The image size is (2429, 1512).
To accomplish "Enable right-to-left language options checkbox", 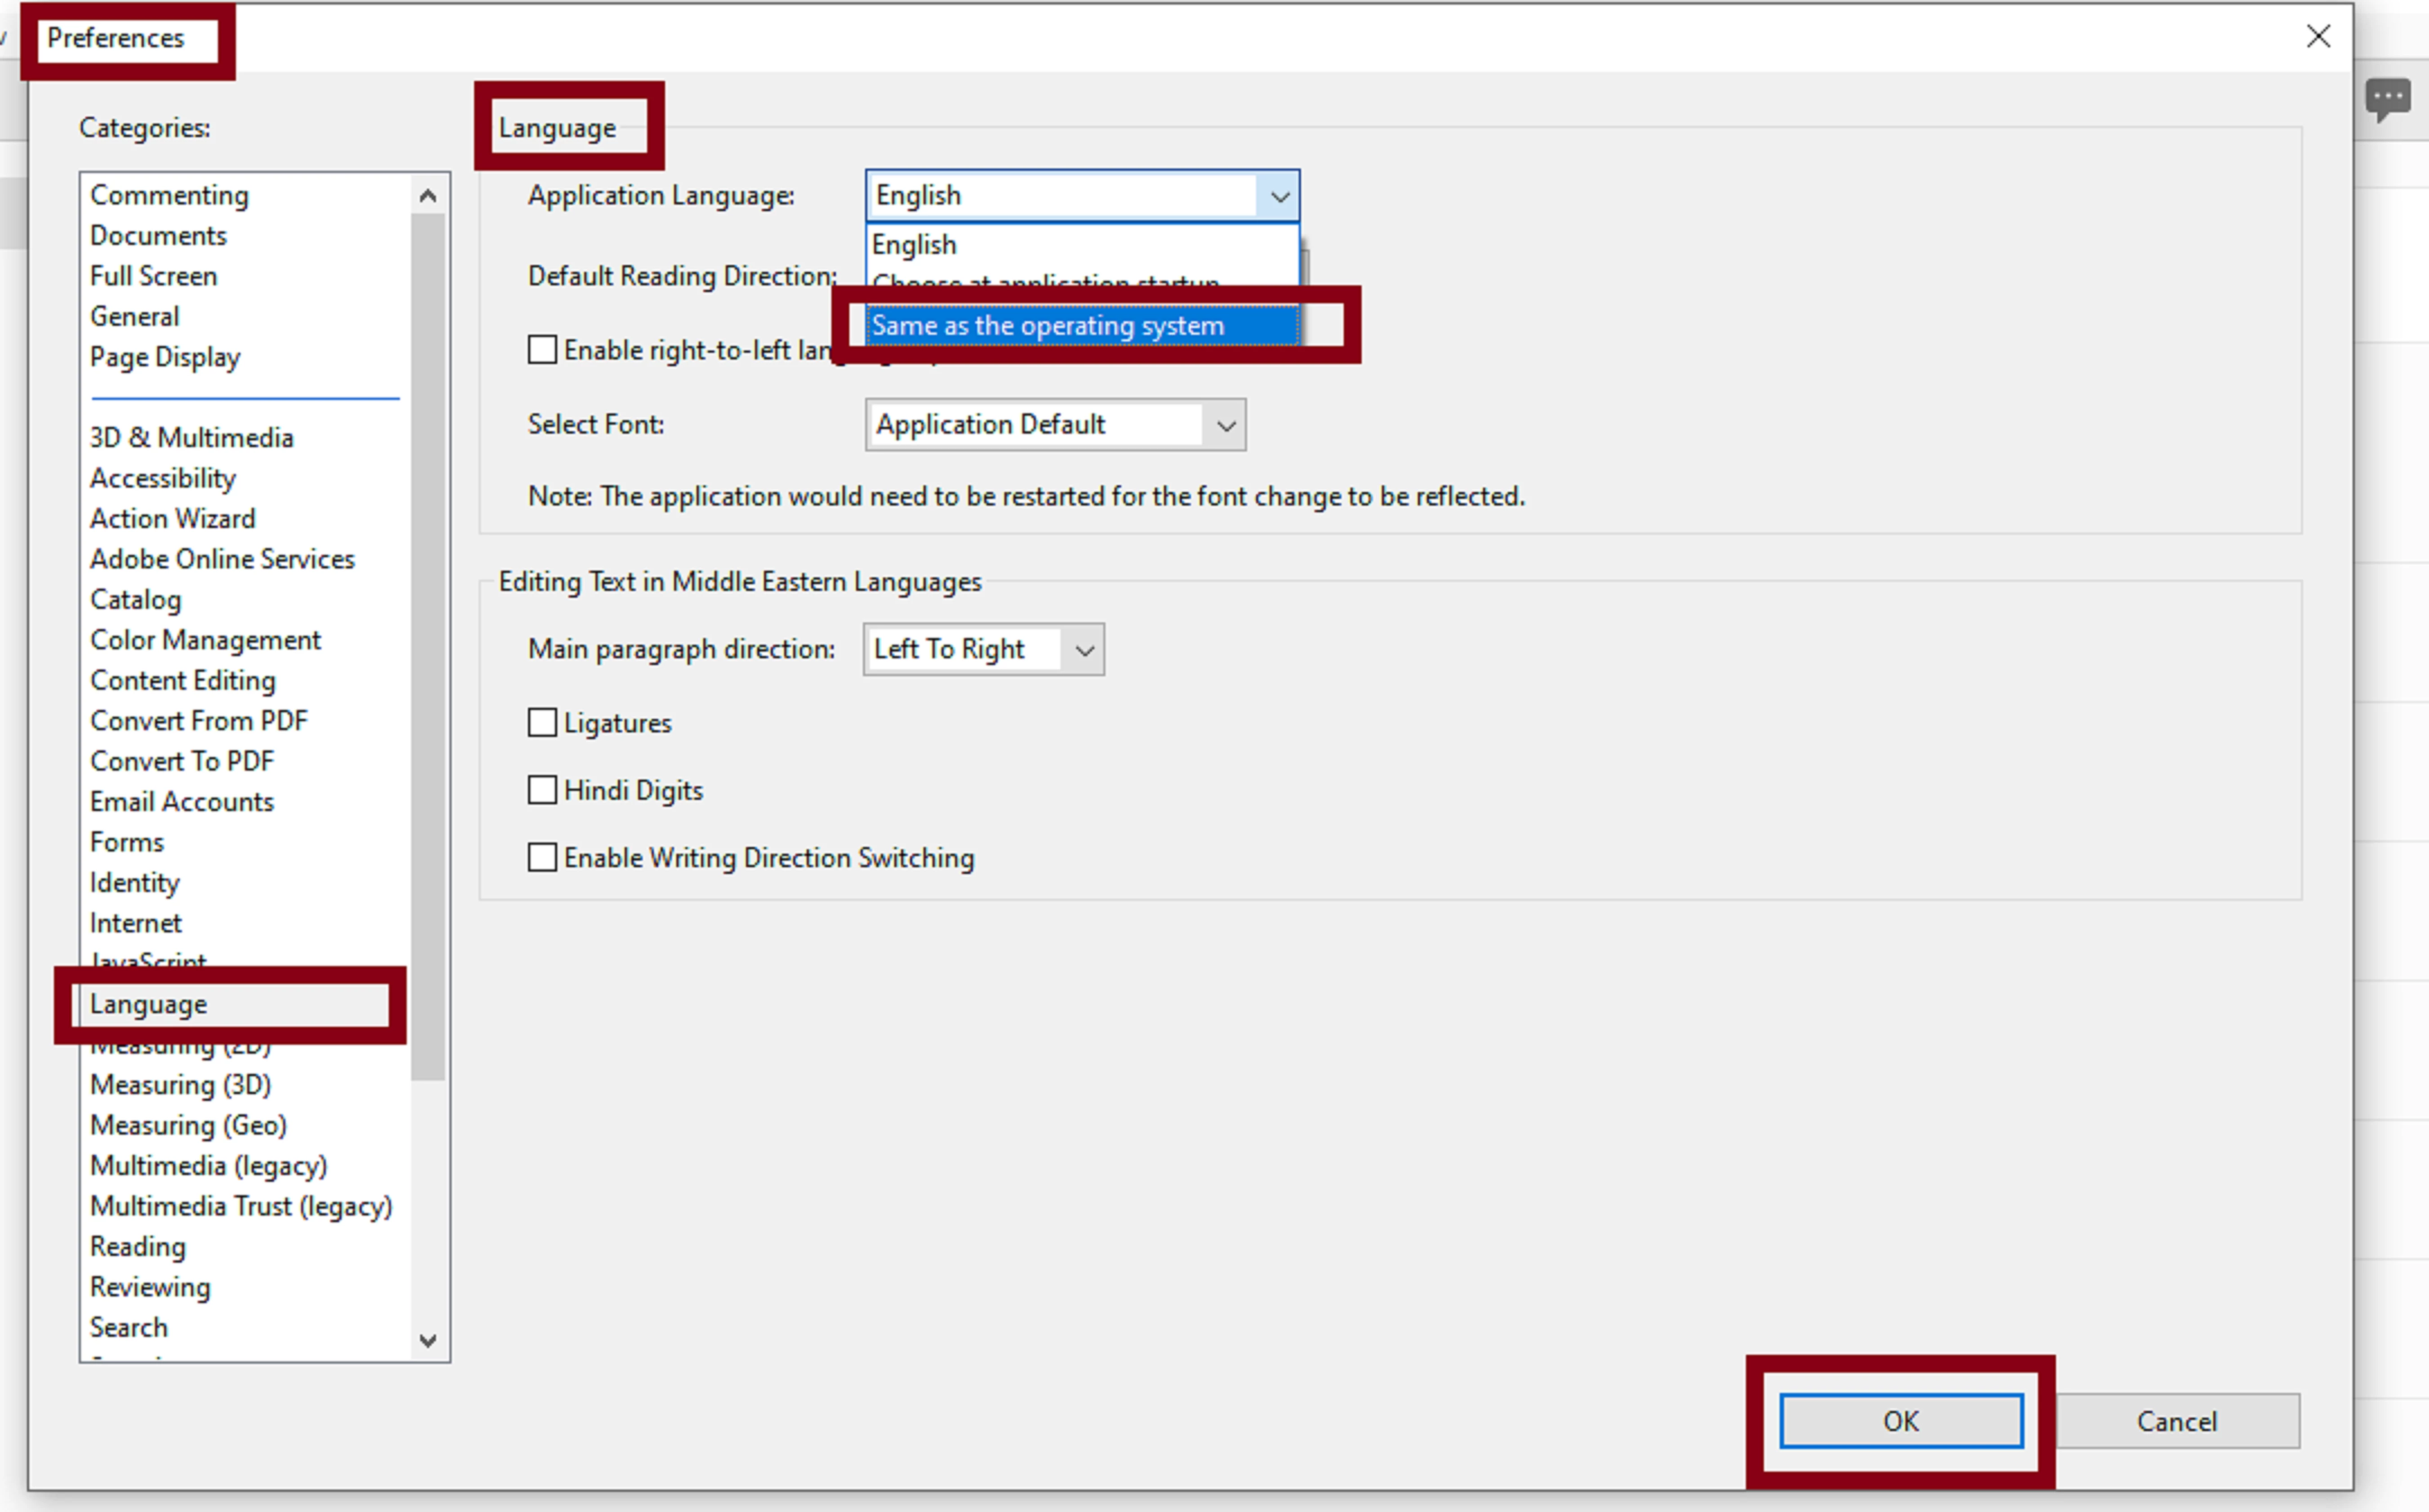I will tap(542, 350).
